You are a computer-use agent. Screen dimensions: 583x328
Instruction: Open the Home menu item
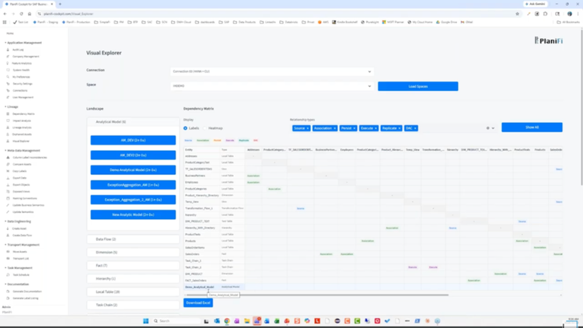(x=10, y=33)
